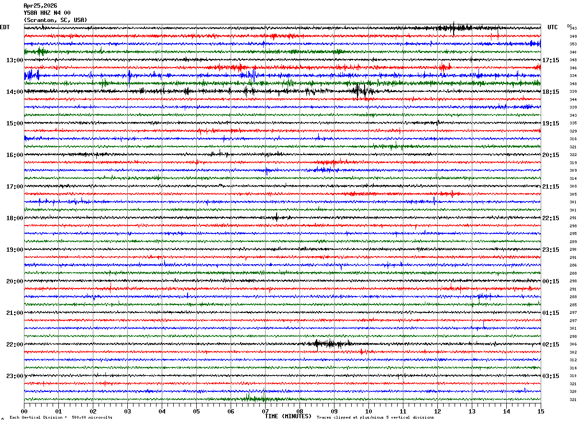Click the 03:15 UTC row label
This screenshot has height=424, width=579.
coord(551,376)
